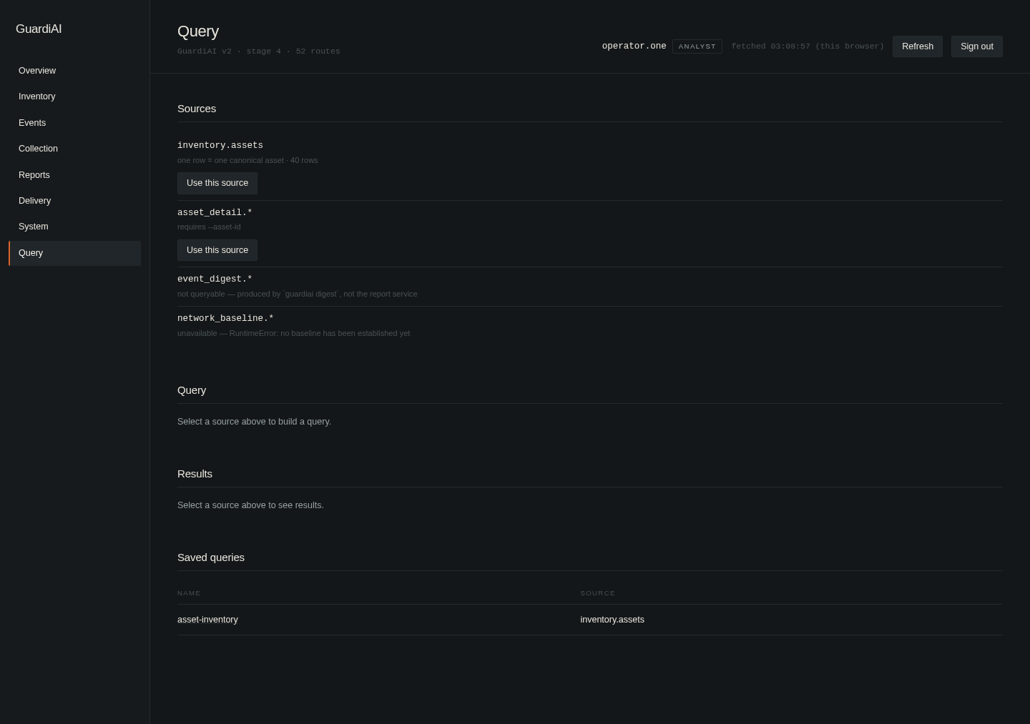Use the asset_detail.* source
1030x724 pixels.
pos(217,250)
